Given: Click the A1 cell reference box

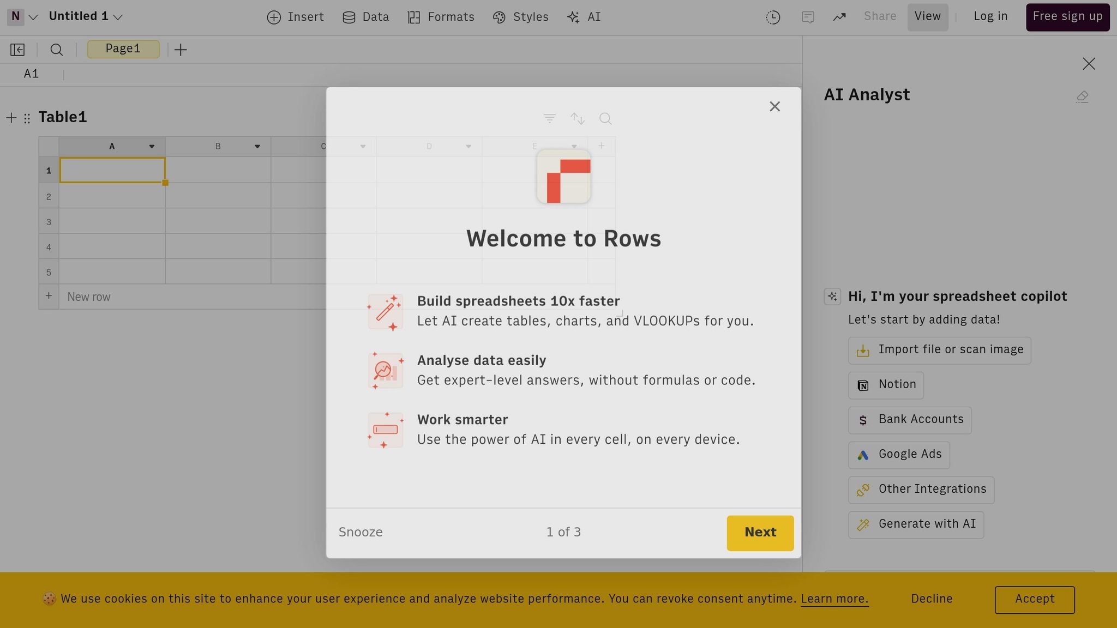Looking at the screenshot, I should 31,74.
